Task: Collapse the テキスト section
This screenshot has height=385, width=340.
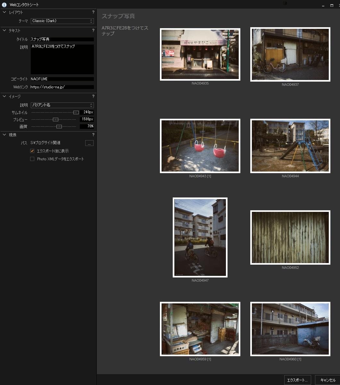Action: tap(4, 31)
